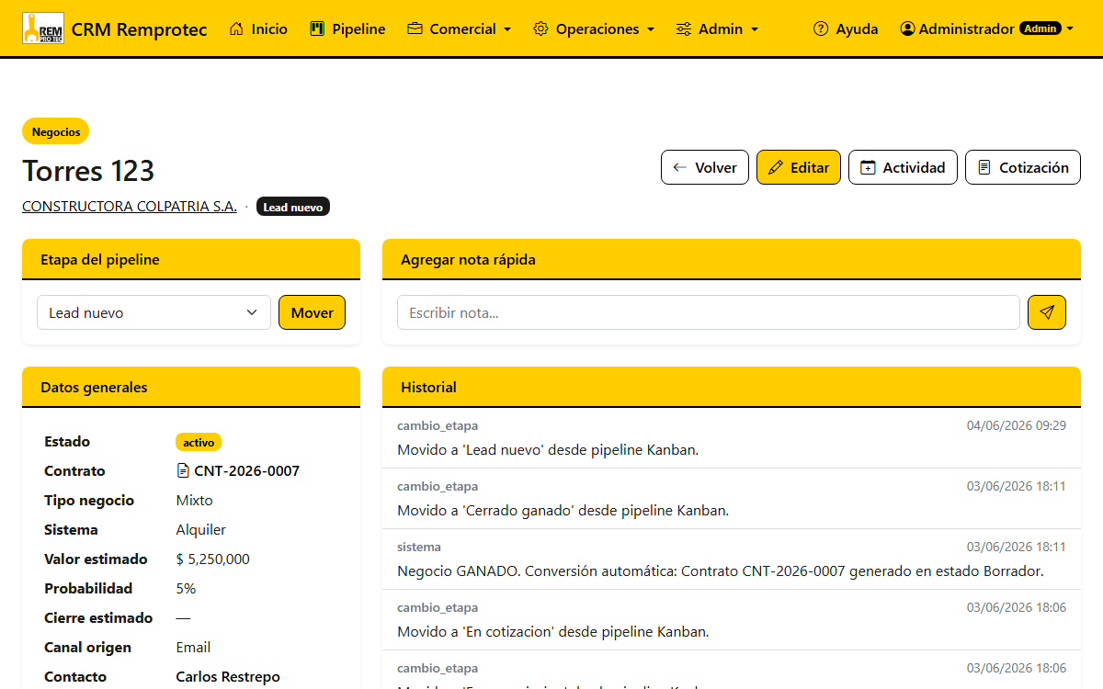
Task: Open the Administrador user menu
Action: [987, 28]
